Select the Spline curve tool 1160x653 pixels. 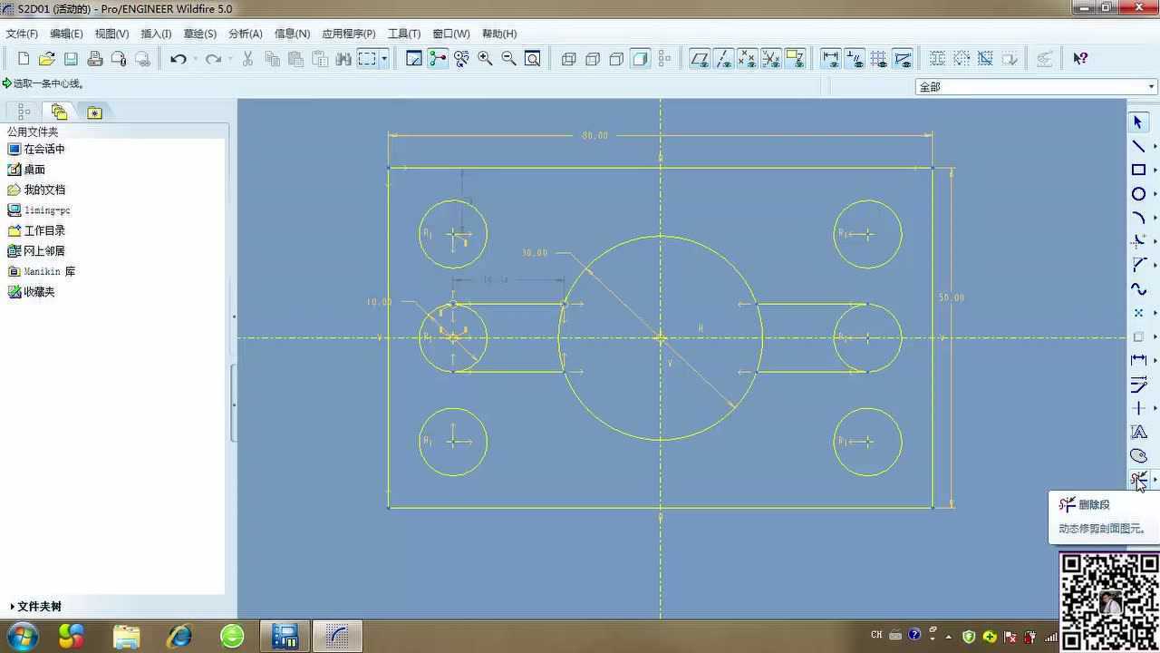pos(1138,289)
